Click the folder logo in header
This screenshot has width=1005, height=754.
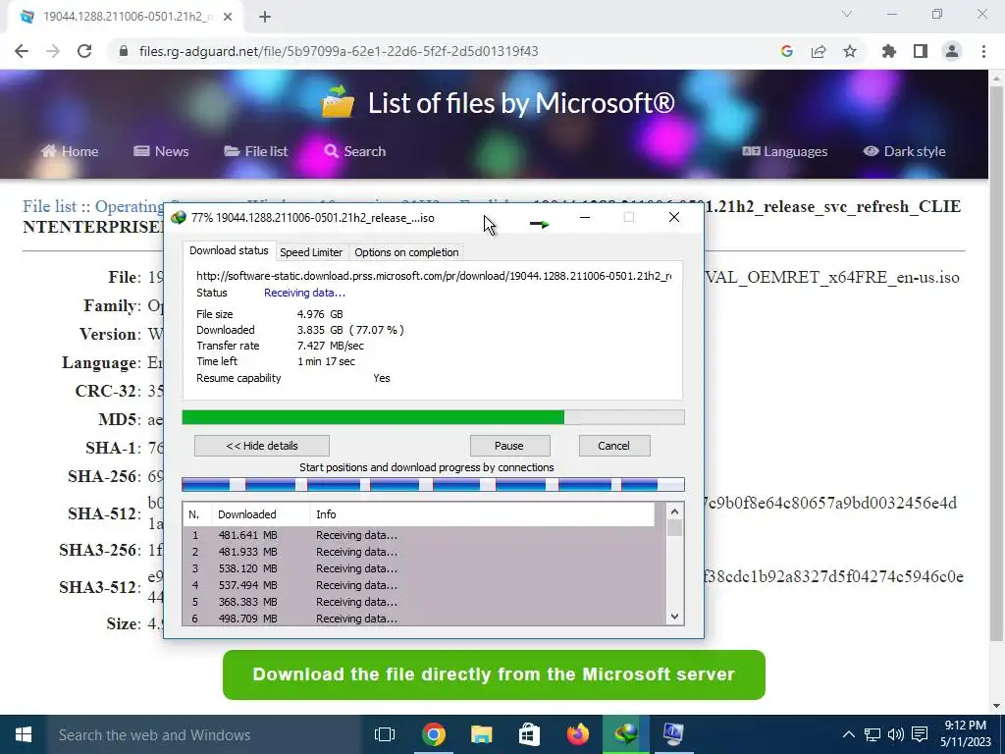pyautogui.click(x=338, y=102)
